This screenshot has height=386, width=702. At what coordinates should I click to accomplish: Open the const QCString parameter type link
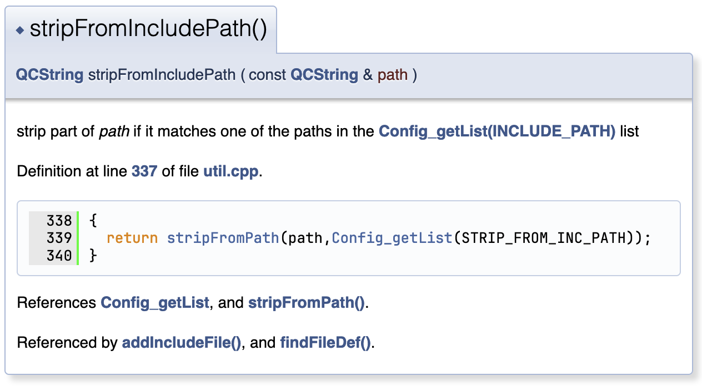tap(324, 75)
